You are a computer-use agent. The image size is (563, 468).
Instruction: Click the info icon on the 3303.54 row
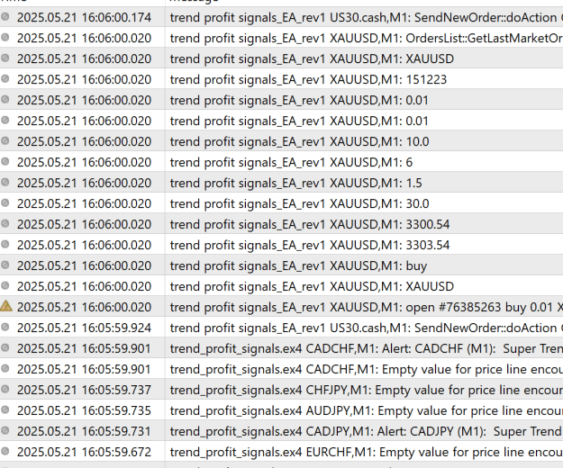pos(5,244)
